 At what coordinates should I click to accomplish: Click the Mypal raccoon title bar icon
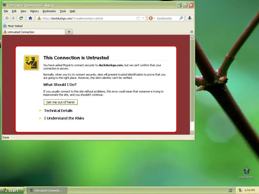click(5, 5)
